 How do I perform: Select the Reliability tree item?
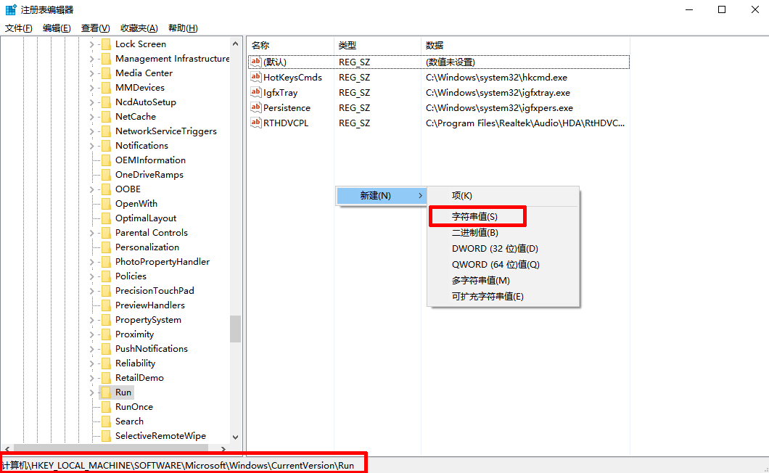[x=136, y=363]
